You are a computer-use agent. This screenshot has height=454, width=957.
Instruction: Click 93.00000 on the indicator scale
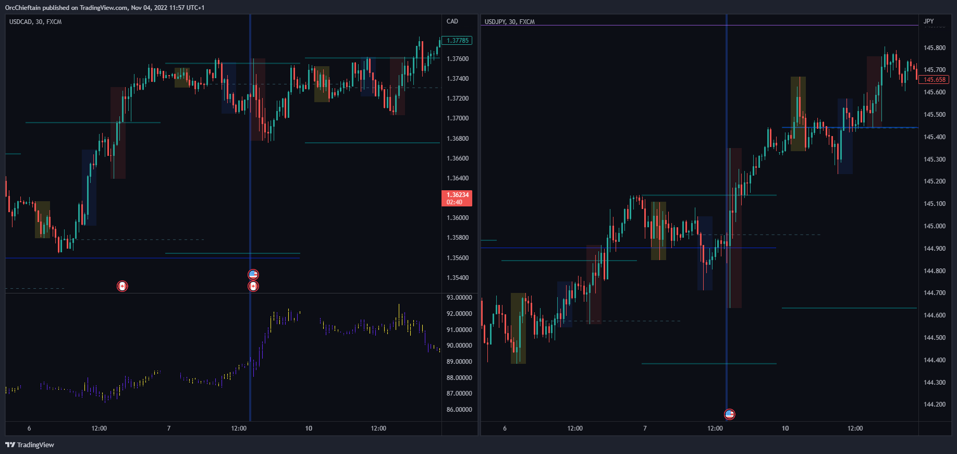(459, 298)
